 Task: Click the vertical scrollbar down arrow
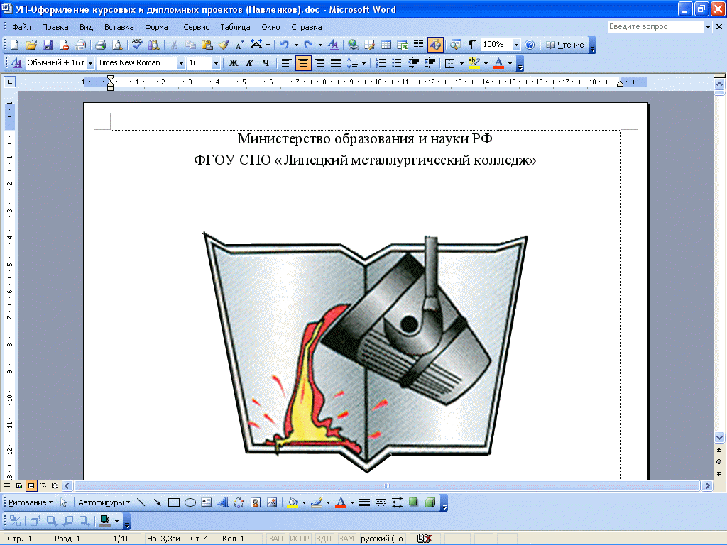pos(720,437)
